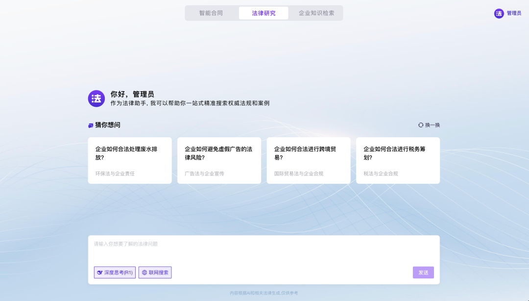The width and height of the screenshot is (529, 301).
Task: Click the refresh icon beside 换一换
Action: click(x=421, y=125)
